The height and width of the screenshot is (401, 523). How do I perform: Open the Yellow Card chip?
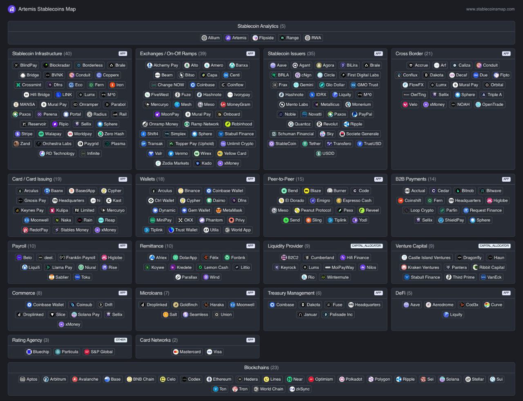point(232,154)
